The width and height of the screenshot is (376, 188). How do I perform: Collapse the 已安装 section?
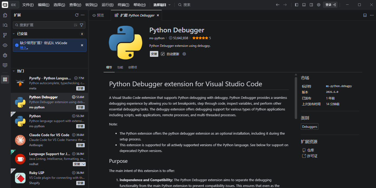pos(14,34)
